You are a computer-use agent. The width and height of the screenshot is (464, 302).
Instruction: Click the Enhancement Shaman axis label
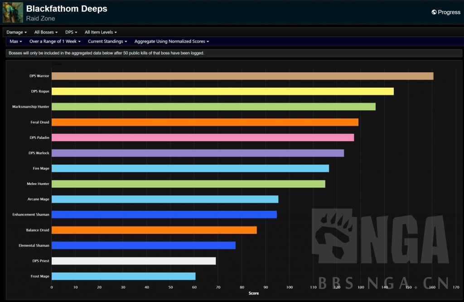pos(31,215)
